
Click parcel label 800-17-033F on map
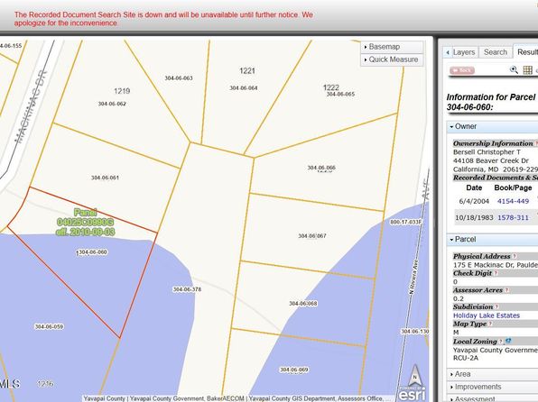405,222
